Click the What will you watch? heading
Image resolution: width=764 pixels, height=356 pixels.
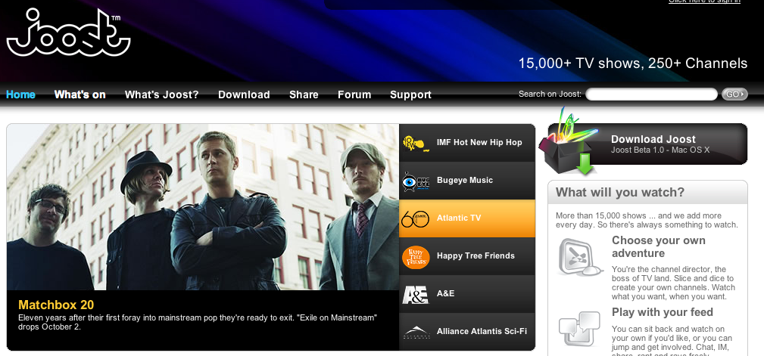(620, 192)
